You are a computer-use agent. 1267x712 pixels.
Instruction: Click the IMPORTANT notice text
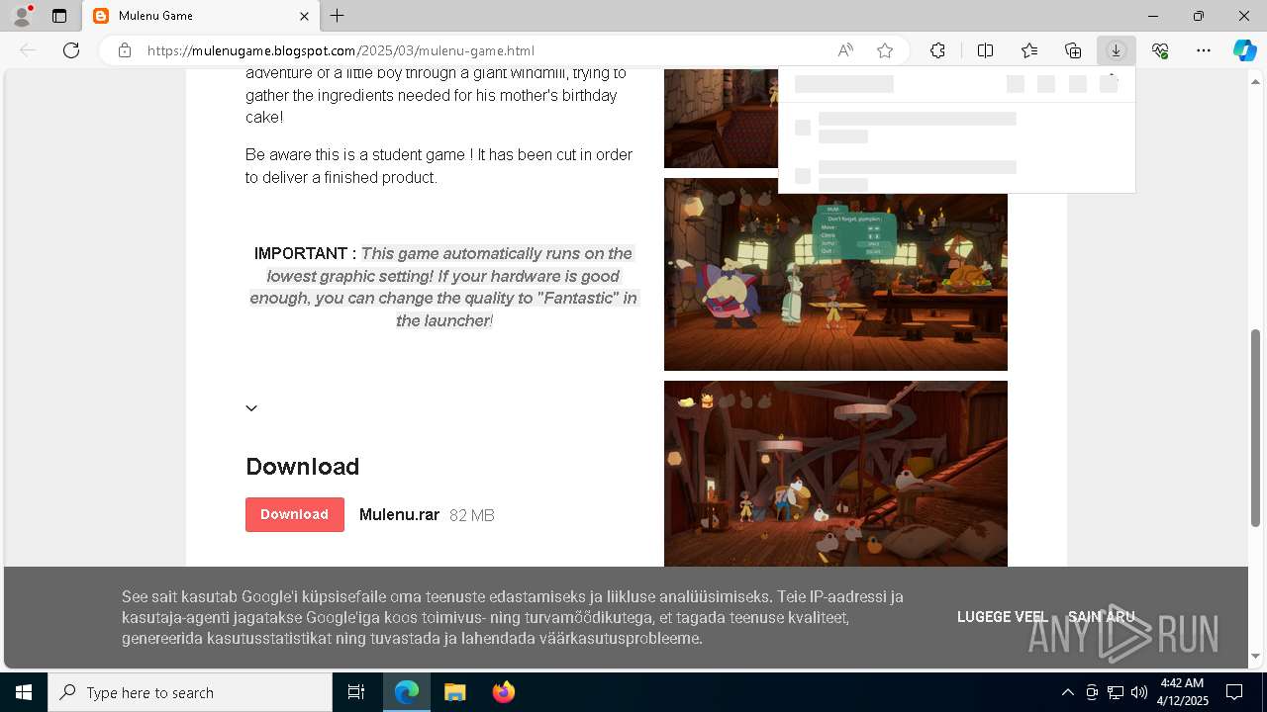coord(443,287)
